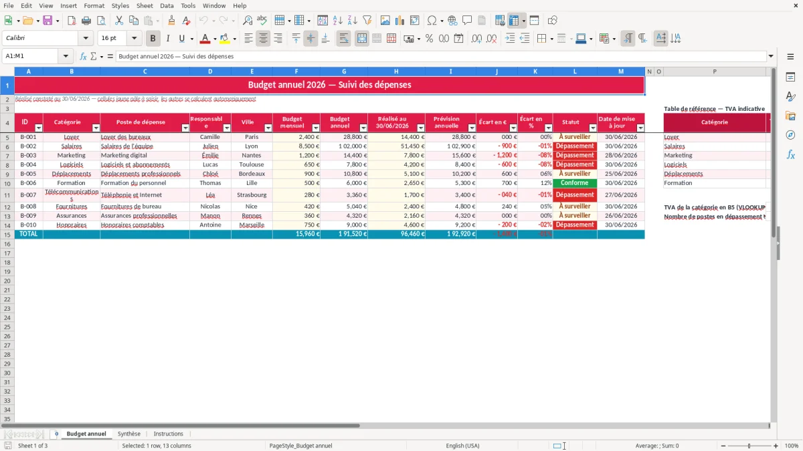803x451 pixels.
Task: Open the Catégorie column filter dropdown
Action: [x=96, y=128]
